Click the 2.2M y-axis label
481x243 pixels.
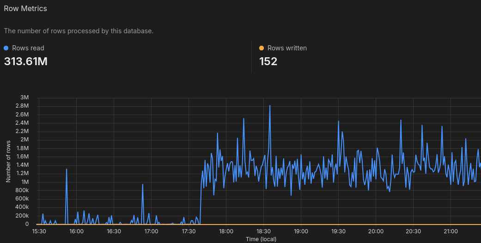[x=22, y=131]
